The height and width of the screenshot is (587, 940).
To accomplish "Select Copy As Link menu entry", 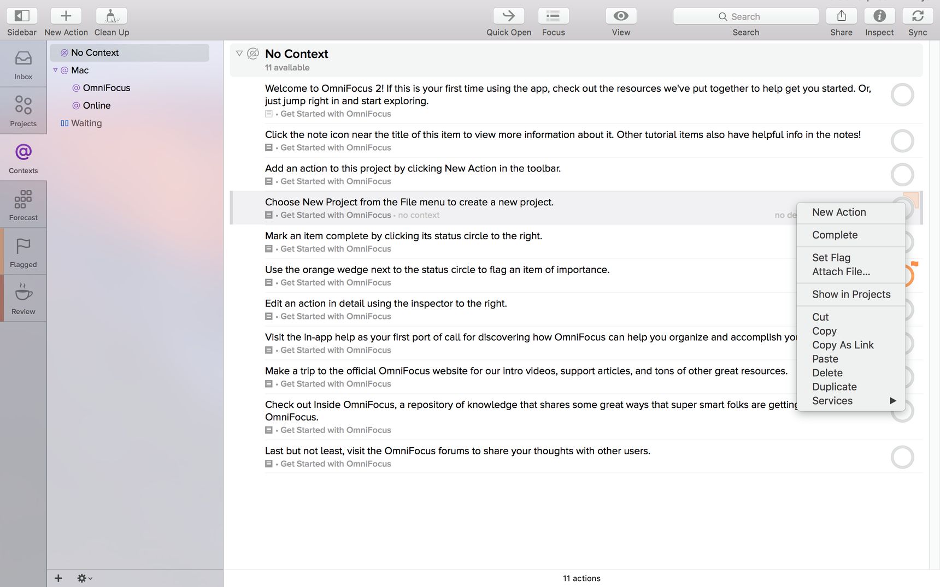I will pyautogui.click(x=851, y=345).
